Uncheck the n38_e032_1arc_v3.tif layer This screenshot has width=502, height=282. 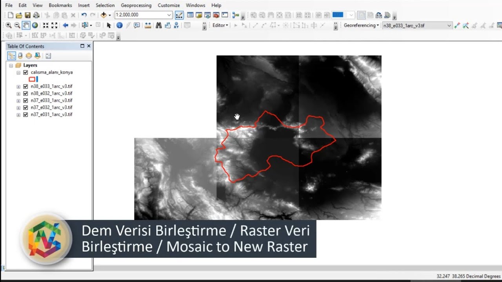(x=25, y=94)
